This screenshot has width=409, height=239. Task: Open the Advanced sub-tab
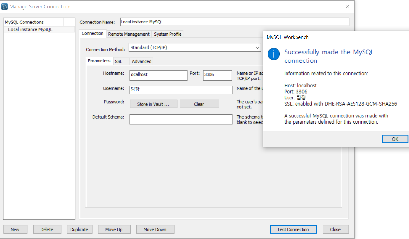point(141,61)
